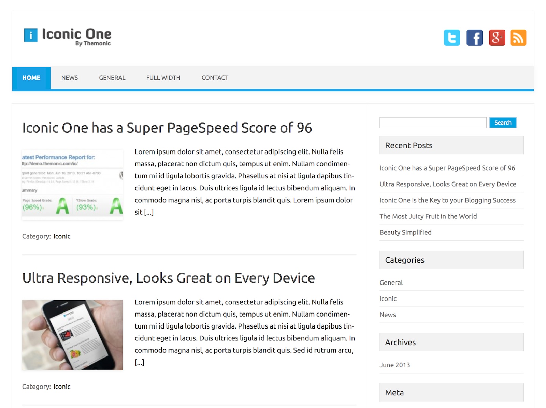The image size is (546, 408).
Task: Click the Iconic One site logo
Action: pos(68,36)
